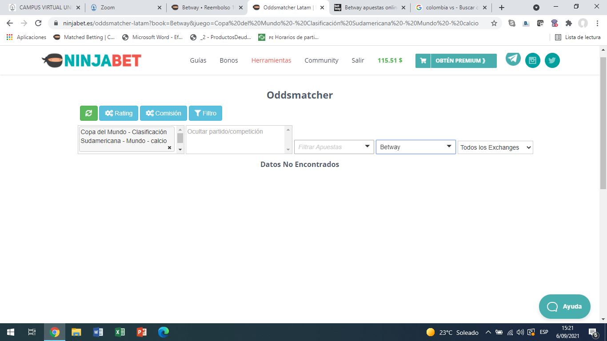
Task: Open the Chrome extensions puzzle icon
Action: click(x=569, y=23)
